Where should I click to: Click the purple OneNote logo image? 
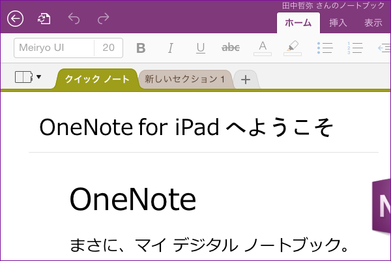[x=381, y=207]
